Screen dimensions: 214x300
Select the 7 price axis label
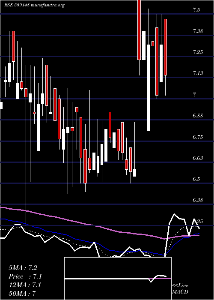click(194, 95)
